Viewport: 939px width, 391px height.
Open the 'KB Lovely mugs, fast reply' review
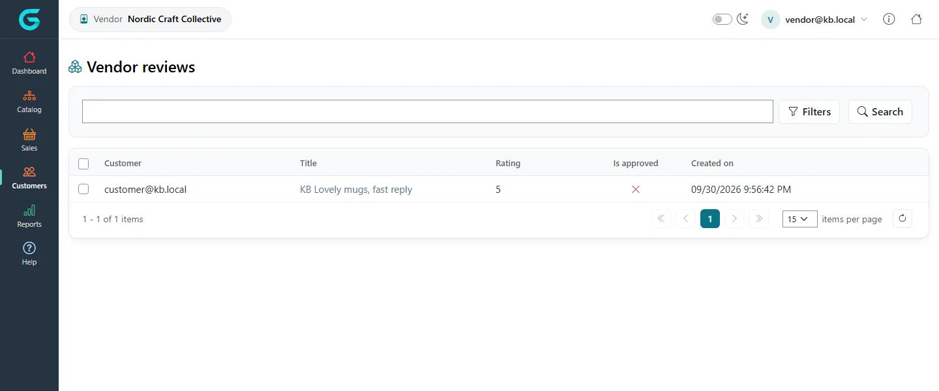[356, 190]
